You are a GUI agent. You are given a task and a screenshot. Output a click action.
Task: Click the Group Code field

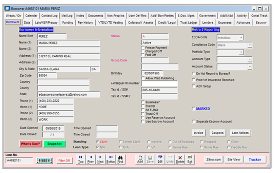pyautogui.click(x=155, y=60)
